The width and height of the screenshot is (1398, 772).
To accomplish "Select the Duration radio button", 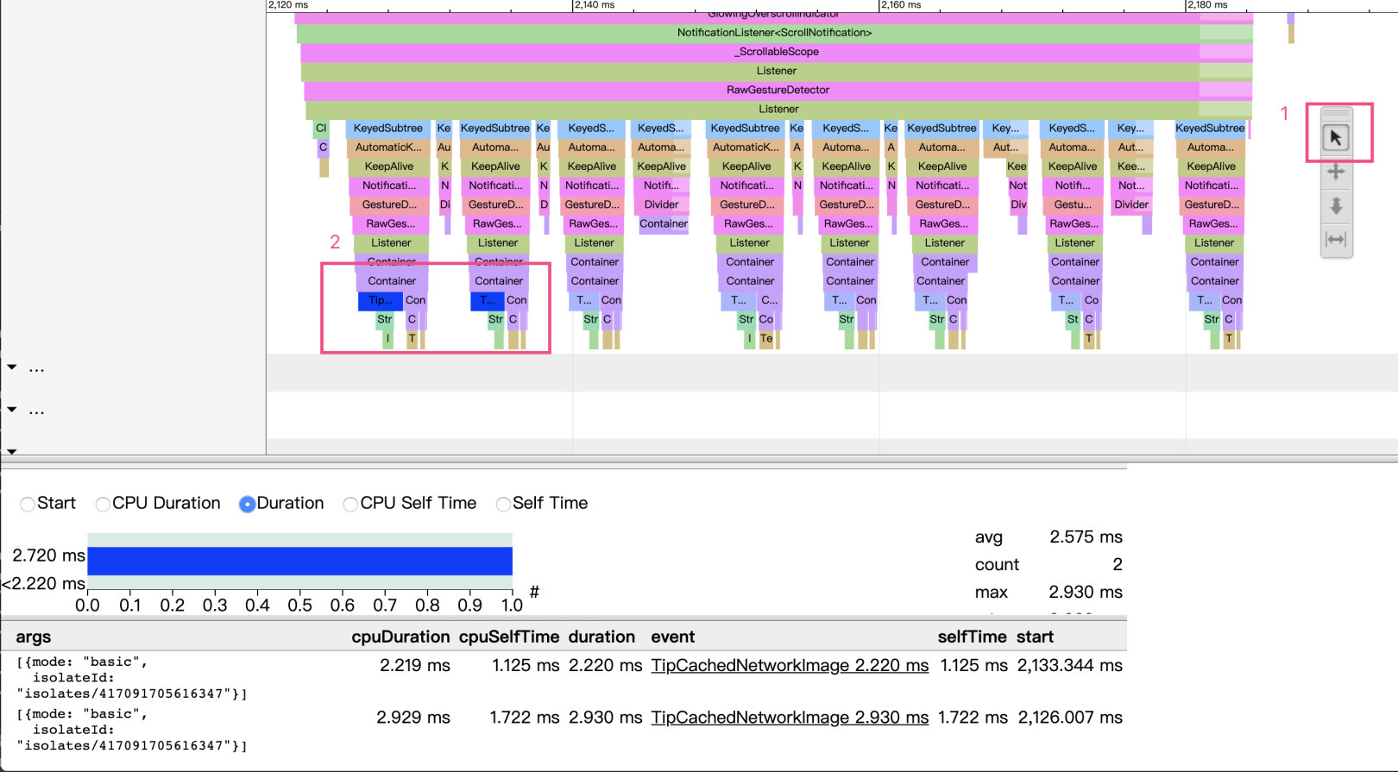I will pyautogui.click(x=247, y=504).
